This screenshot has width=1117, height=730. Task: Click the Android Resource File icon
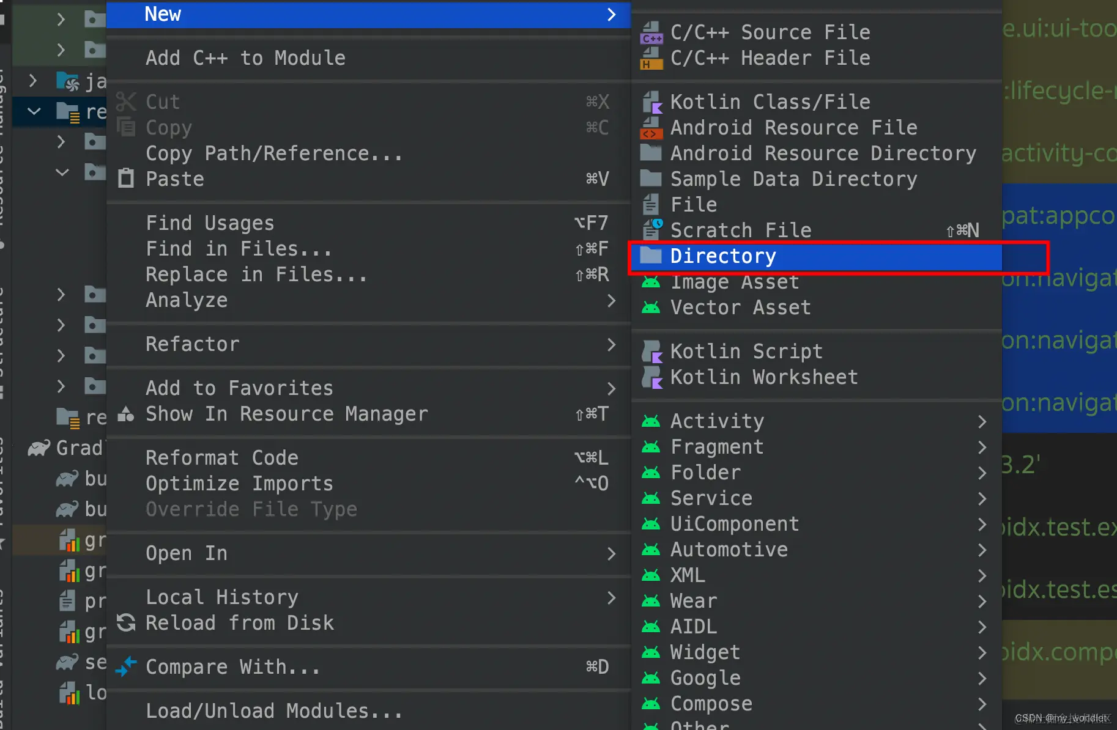651,128
